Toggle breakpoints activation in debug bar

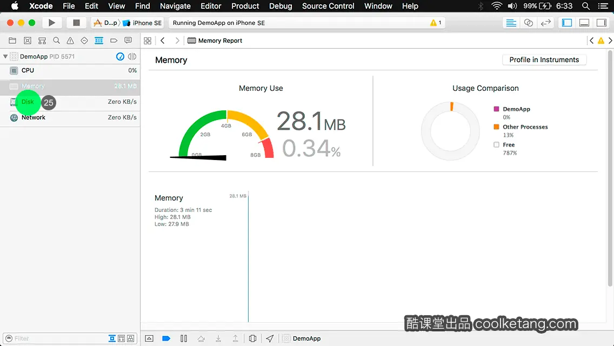pos(166,338)
